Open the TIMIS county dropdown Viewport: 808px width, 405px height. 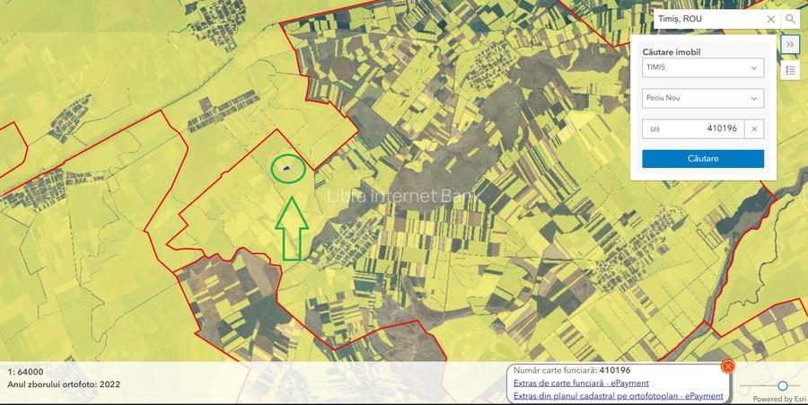click(703, 68)
